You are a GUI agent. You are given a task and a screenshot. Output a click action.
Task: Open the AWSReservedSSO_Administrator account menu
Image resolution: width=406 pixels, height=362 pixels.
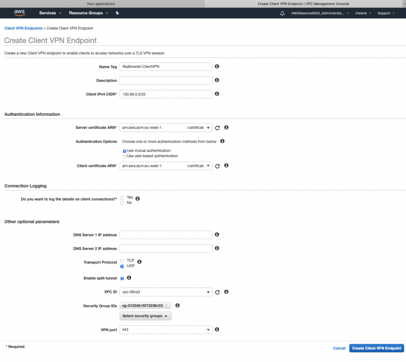320,13
